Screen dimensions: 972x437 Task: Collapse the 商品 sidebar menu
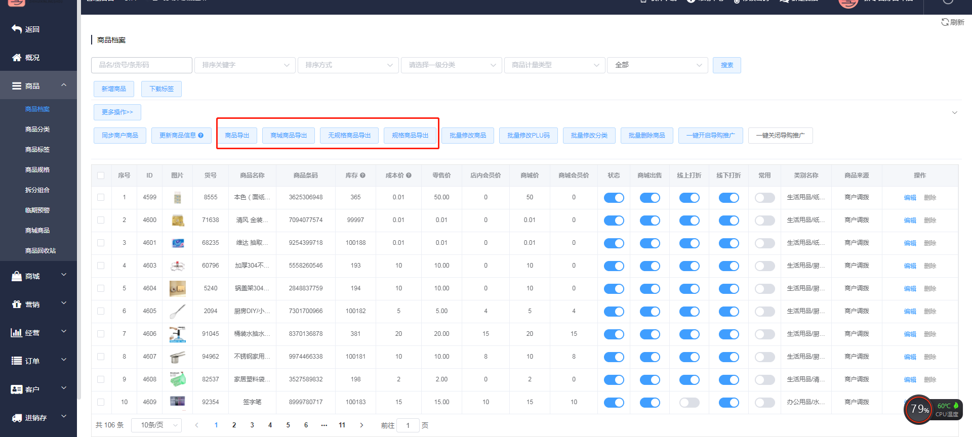[64, 85]
